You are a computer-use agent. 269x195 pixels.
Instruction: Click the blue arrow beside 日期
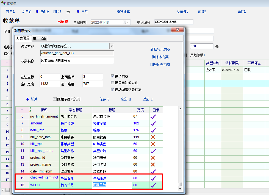78,12
